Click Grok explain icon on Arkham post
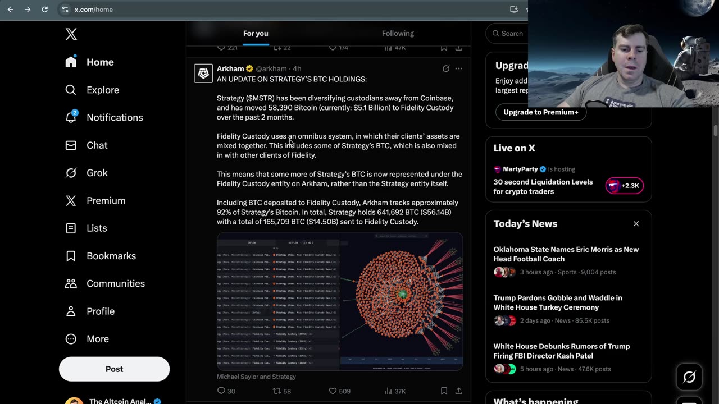Screen dimensions: 719x404 tap(446, 68)
